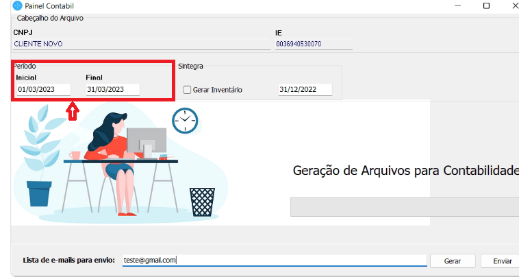519x277 pixels.
Task: Click the Geração de Arquivos para Contabilidade heading
Action: (x=405, y=170)
